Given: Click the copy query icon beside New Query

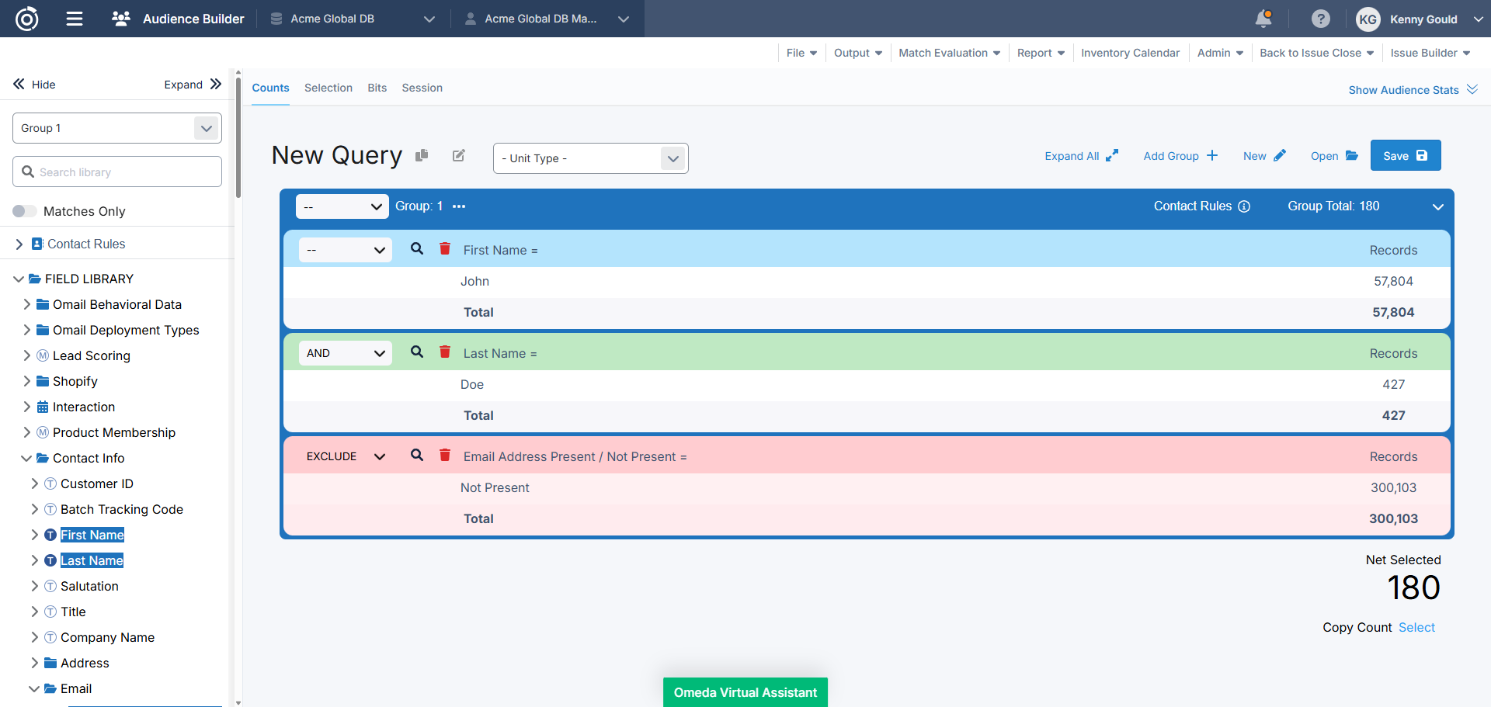Looking at the screenshot, I should (422, 155).
